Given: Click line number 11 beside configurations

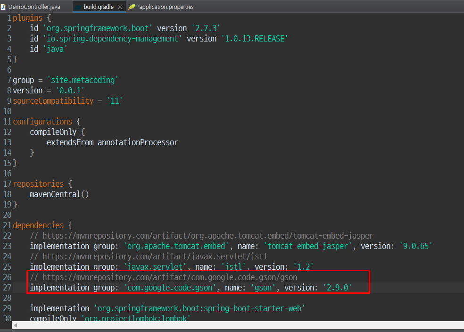Looking at the screenshot, I should click(7, 122).
